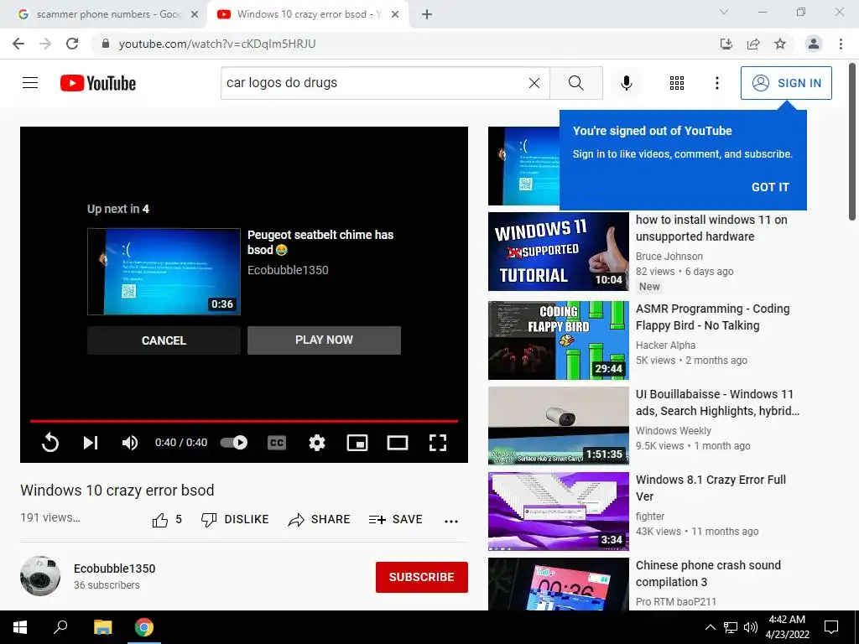Click the address bar URL
Viewport: 859px width, 644px height.
click(217, 44)
